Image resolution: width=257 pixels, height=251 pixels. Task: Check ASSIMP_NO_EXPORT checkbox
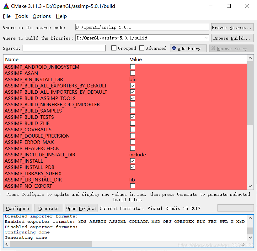click(133, 186)
